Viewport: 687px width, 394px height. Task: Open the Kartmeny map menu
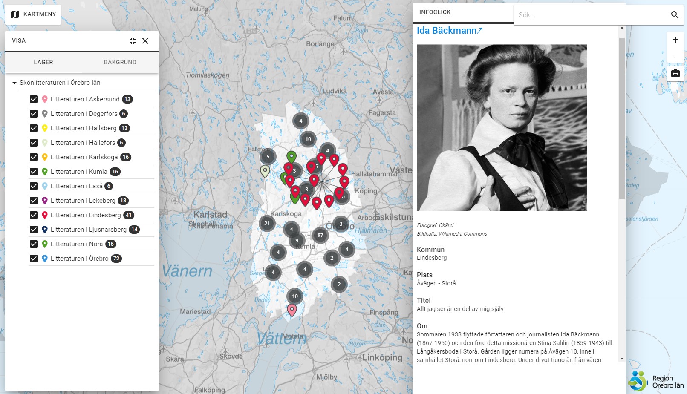coord(33,14)
